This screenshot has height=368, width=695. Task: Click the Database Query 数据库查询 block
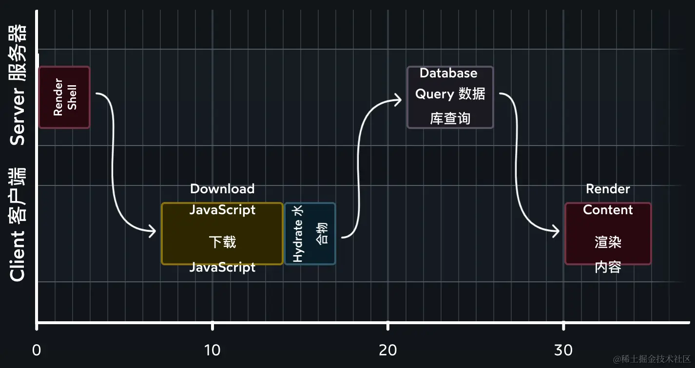click(449, 97)
